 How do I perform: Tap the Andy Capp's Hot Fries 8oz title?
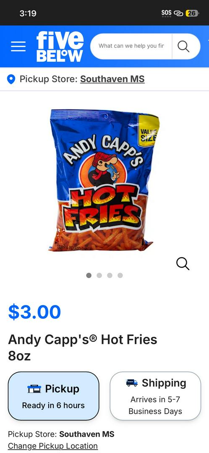pos(82,348)
